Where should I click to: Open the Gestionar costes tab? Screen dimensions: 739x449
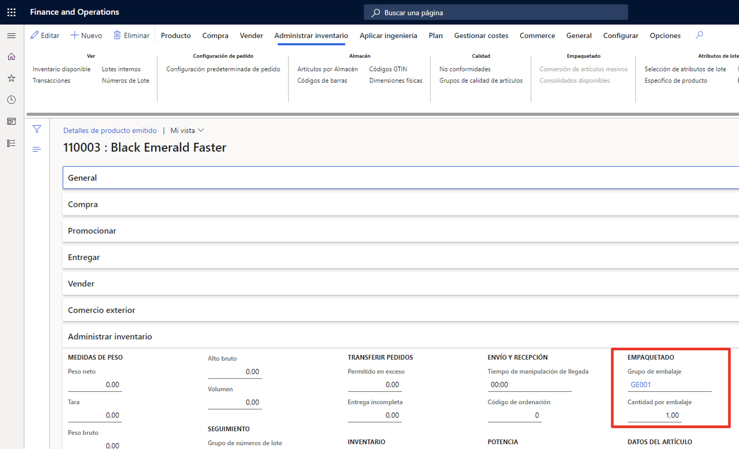[481, 35]
